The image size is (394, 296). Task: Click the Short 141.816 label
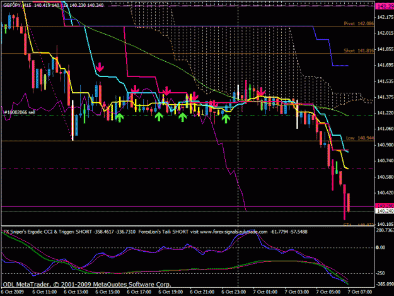359,50
